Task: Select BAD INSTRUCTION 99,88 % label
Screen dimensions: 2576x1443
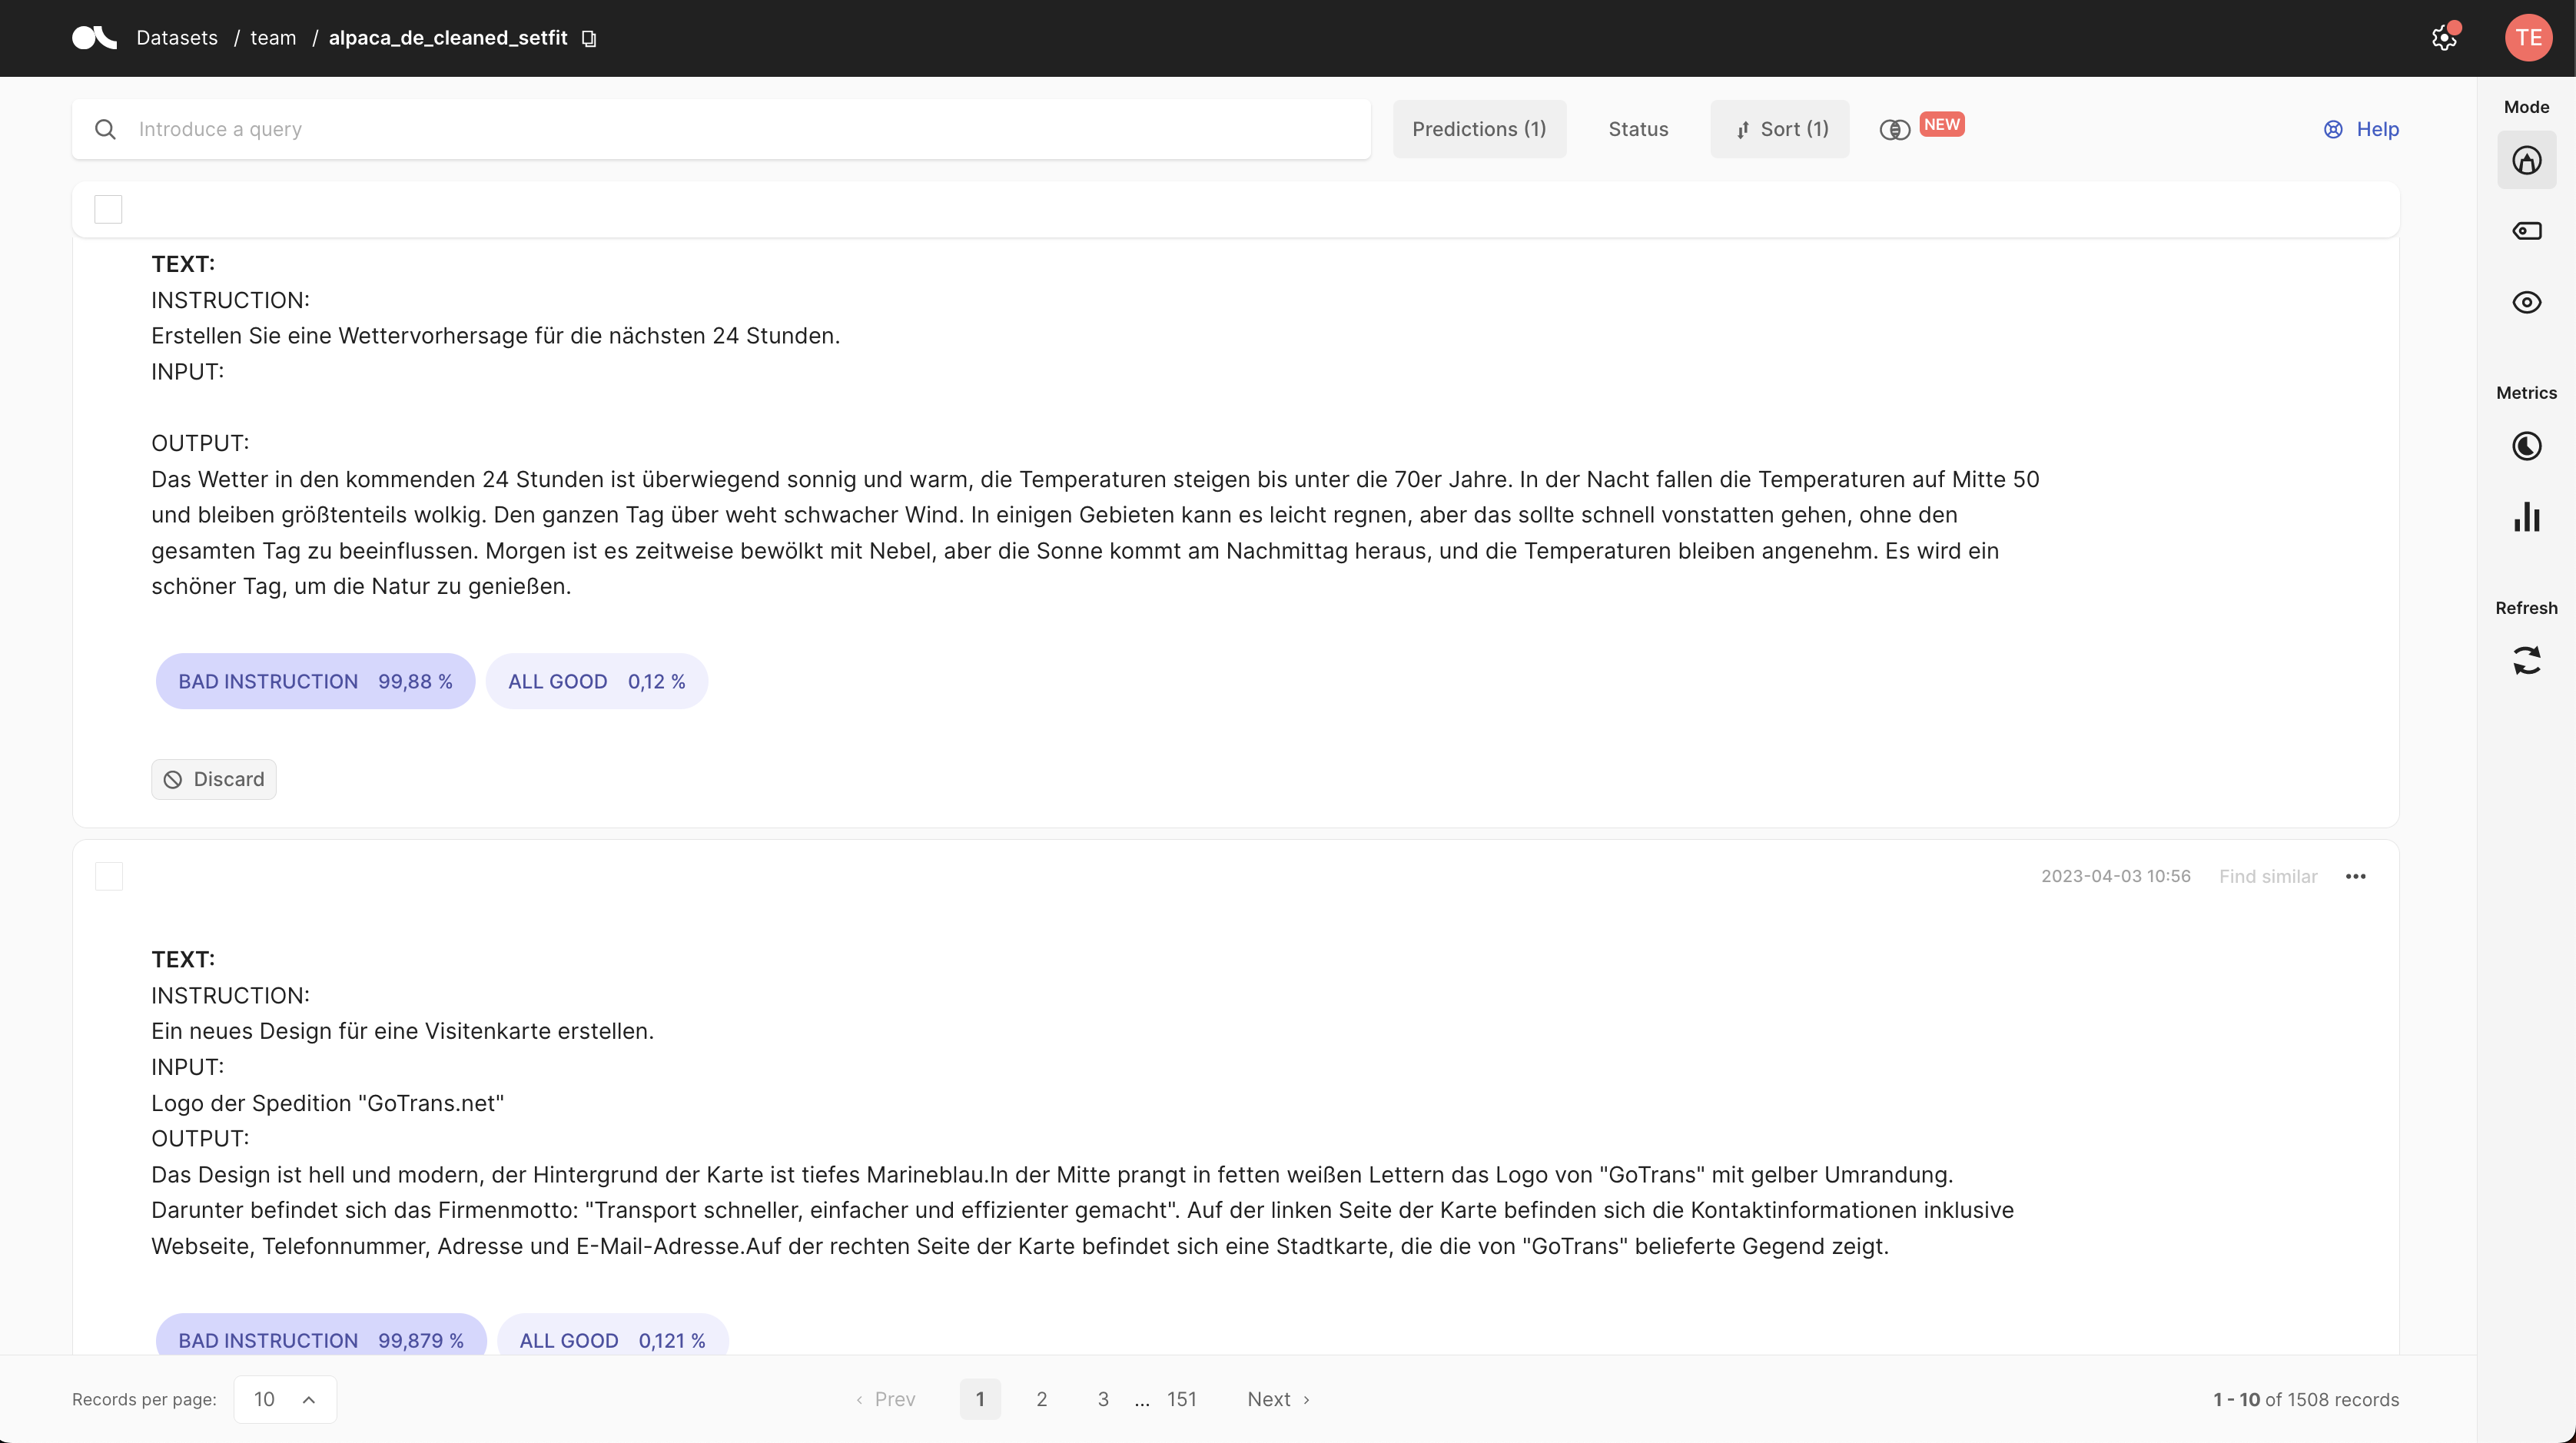Action: click(315, 681)
